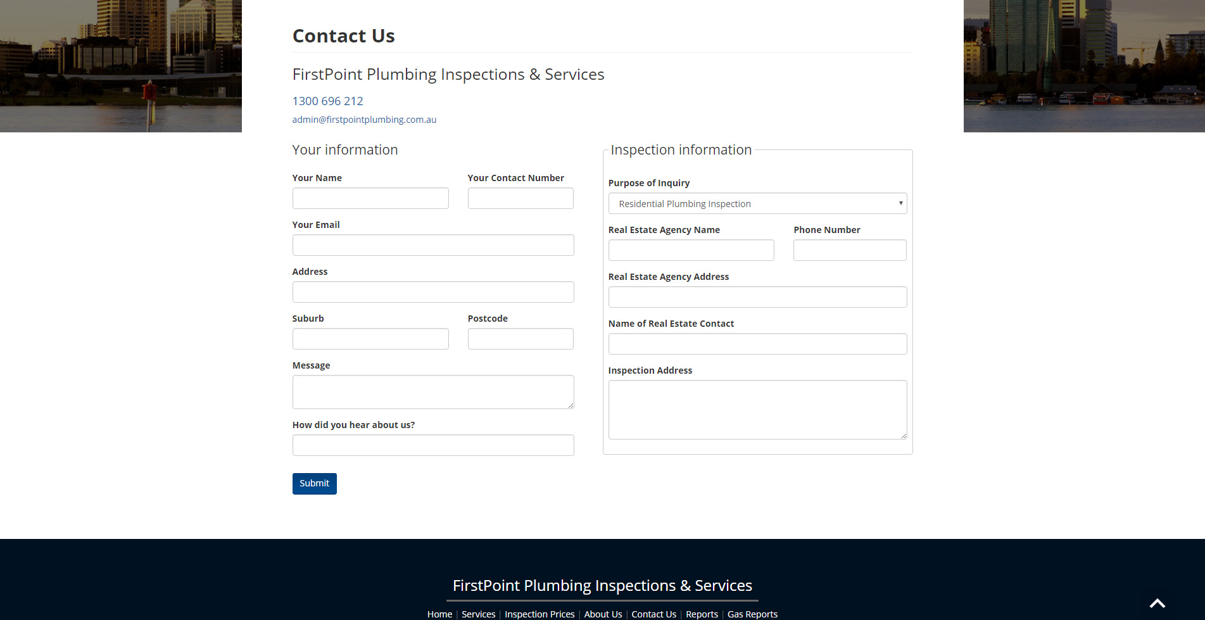Open Gas Reports footer link
Screen dimensions: 1205x620
pos(752,614)
